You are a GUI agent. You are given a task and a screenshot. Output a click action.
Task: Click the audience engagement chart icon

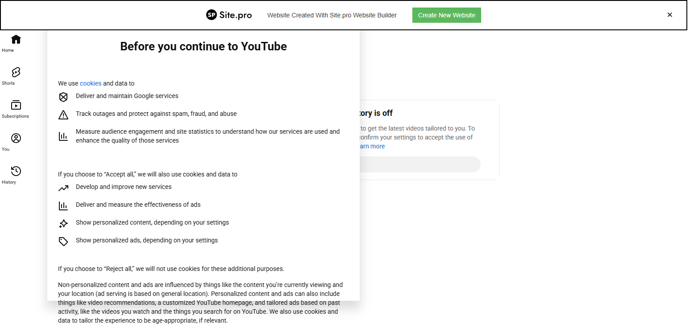point(63,136)
